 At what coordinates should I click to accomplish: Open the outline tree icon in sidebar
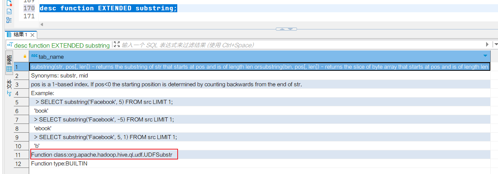9,20
